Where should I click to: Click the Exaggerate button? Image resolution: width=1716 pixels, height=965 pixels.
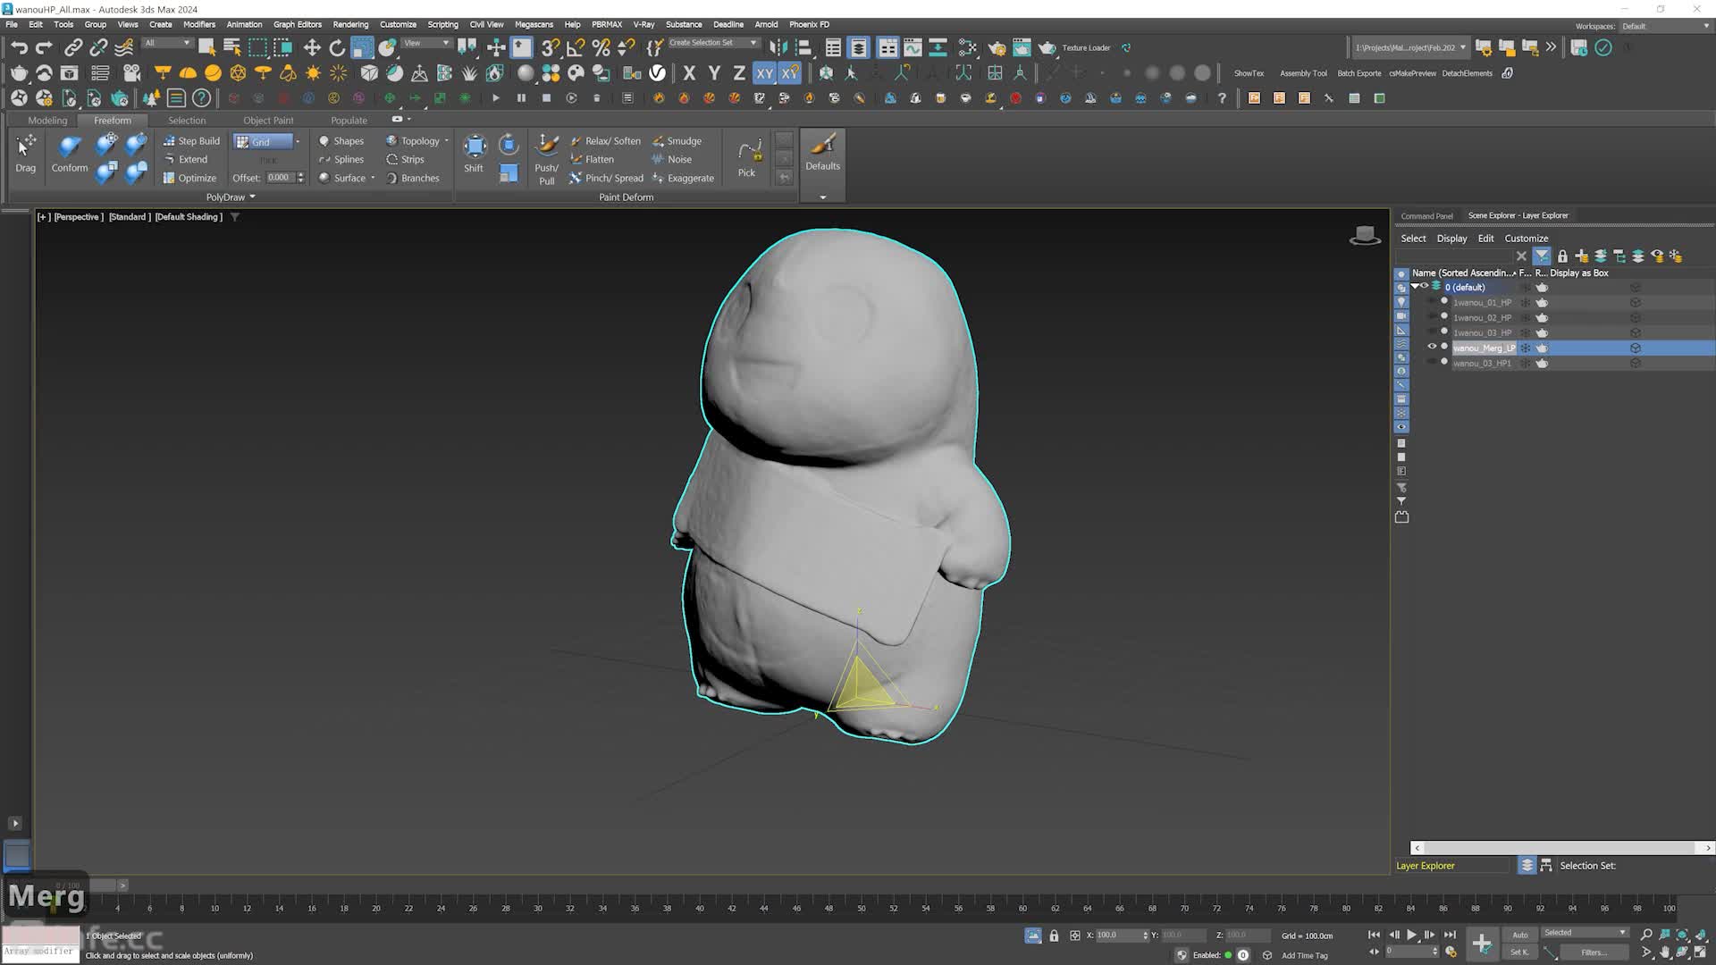[x=683, y=178]
